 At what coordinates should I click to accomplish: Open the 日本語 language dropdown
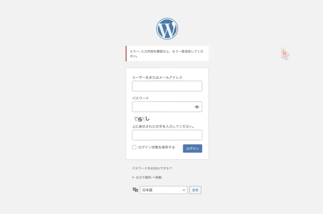pyautogui.click(x=164, y=190)
